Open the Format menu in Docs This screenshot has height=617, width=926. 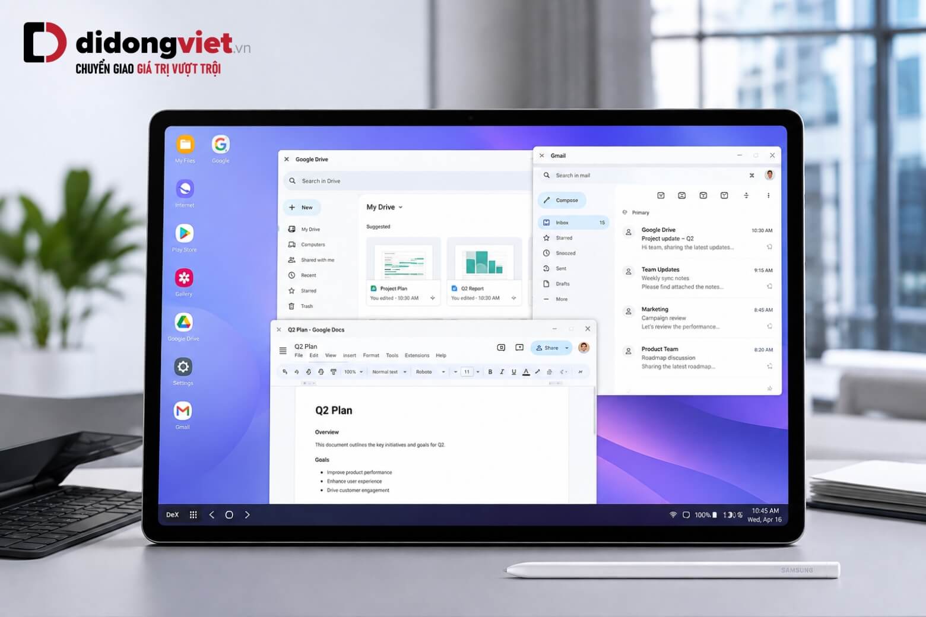coord(371,355)
